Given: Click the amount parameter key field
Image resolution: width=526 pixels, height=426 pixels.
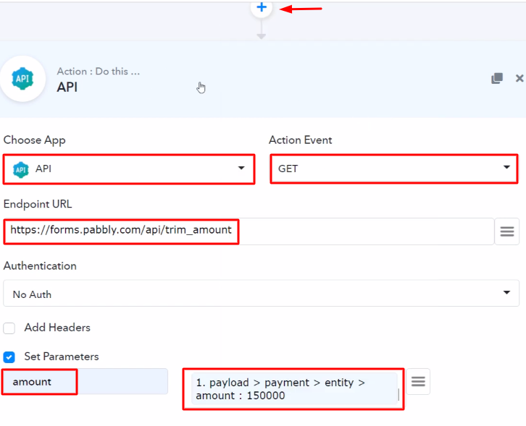Looking at the screenshot, I should coord(85,382).
